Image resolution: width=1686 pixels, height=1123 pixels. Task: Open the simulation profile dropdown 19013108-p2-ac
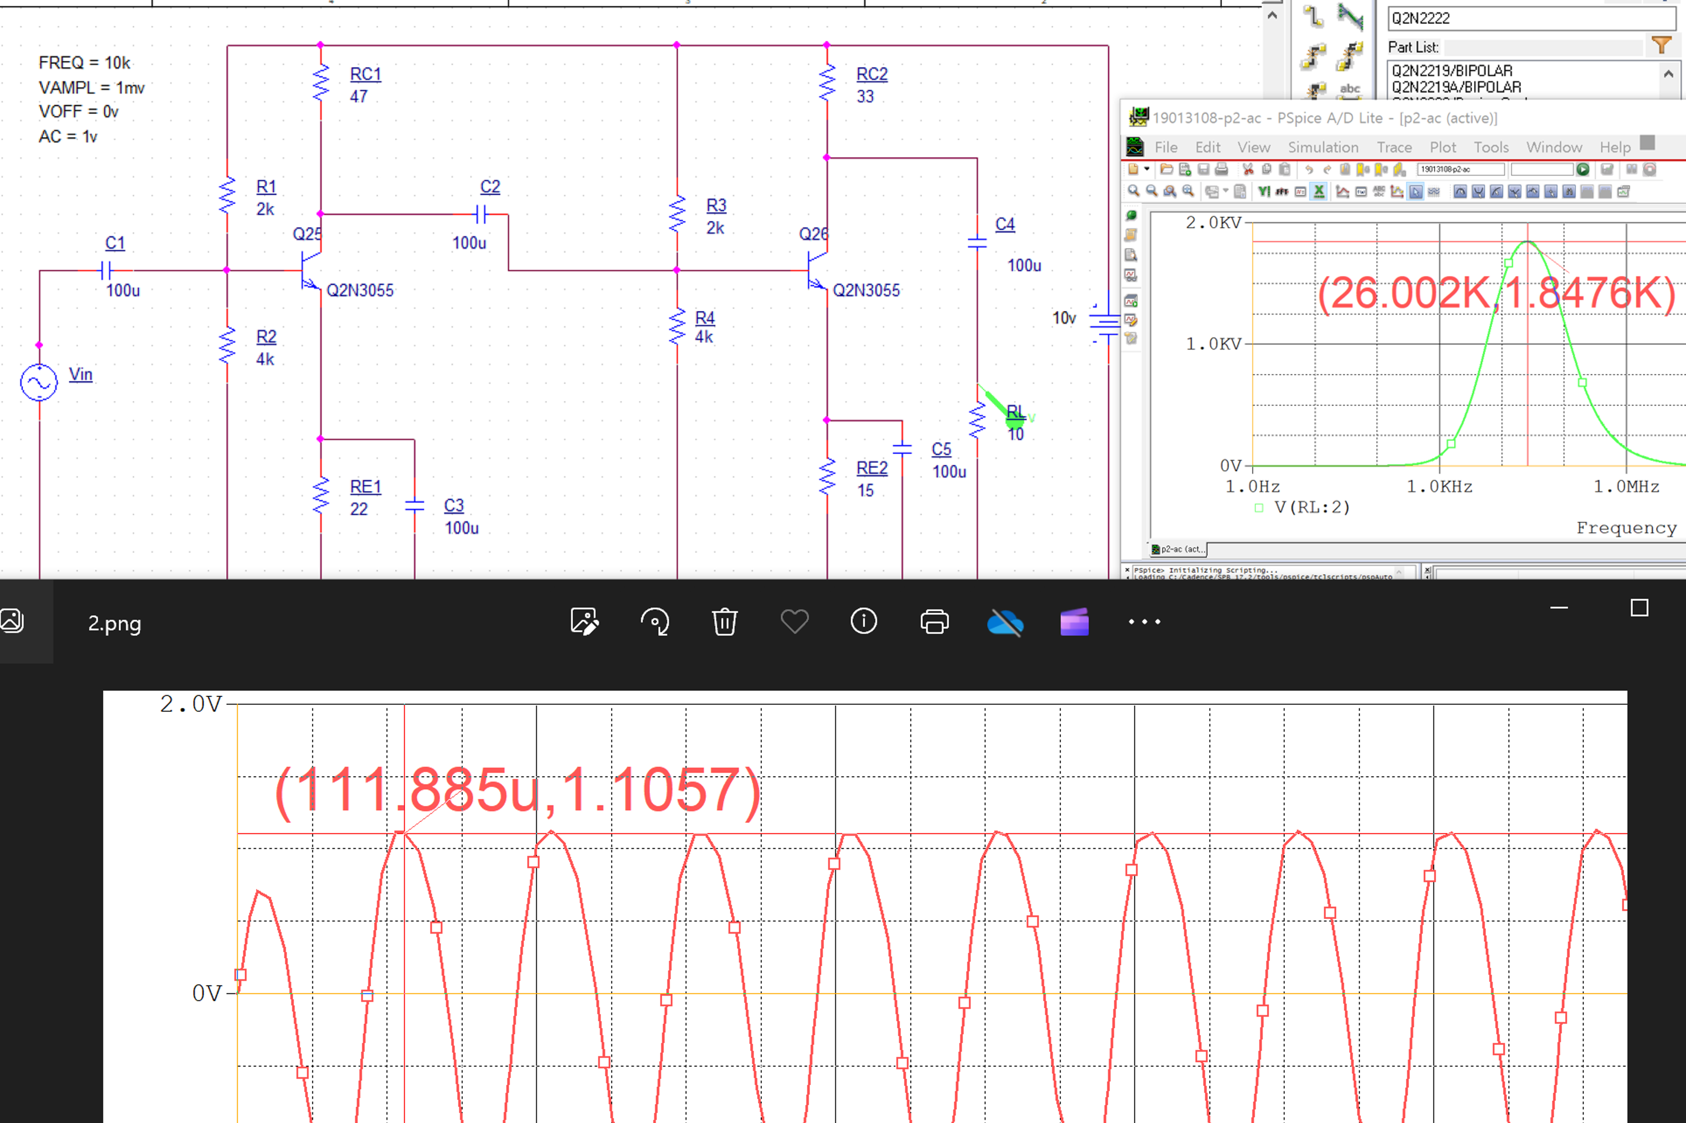(x=1462, y=170)
